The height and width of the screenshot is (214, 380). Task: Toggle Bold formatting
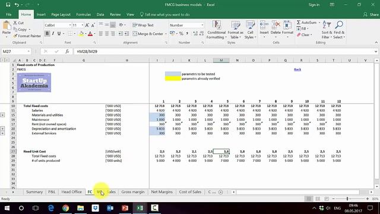(x=47, y=33)
